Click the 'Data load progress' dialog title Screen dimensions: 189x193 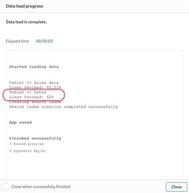click(x=25, y=6)
